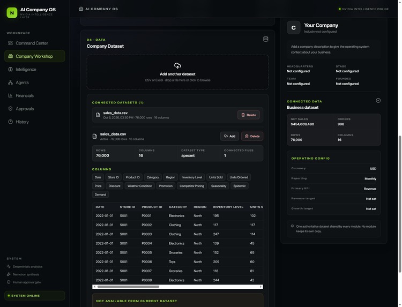Click the page vertical scrollbar thumb
This screenshot has height=307, width=402.
click(400, 204)
